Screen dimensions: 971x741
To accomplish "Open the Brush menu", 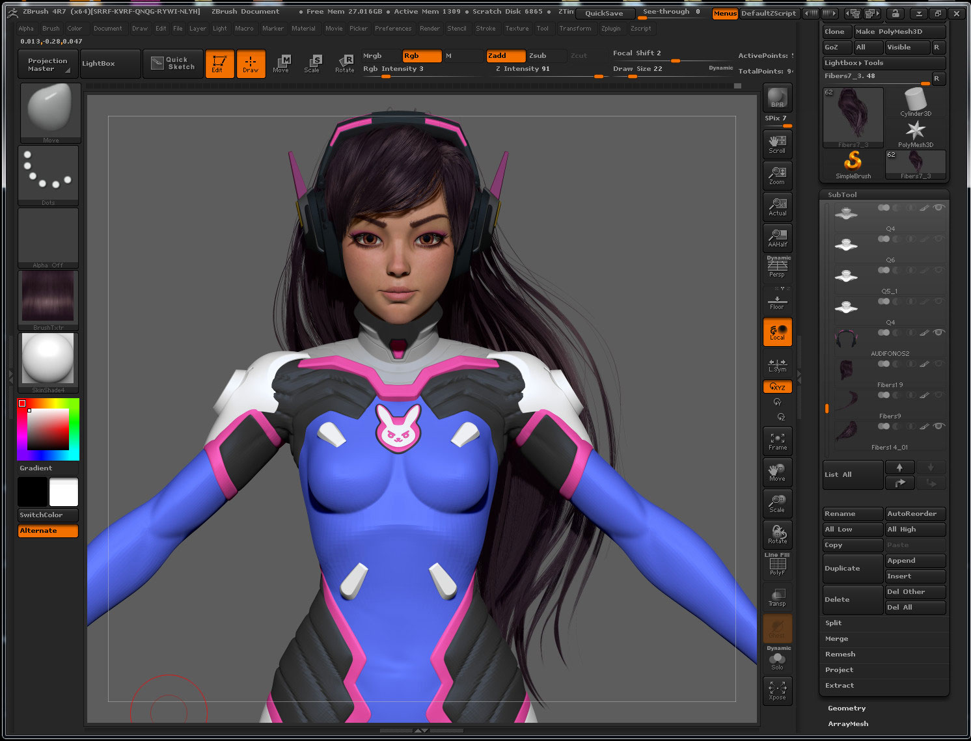I will tap(51, 28).
